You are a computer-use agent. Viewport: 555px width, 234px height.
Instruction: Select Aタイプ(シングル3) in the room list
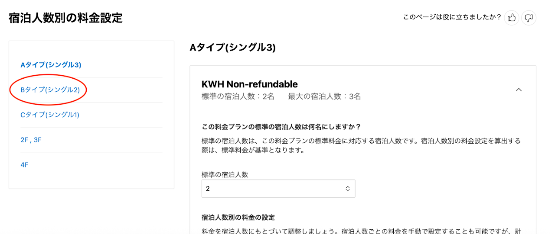click(x=51, y=65)
